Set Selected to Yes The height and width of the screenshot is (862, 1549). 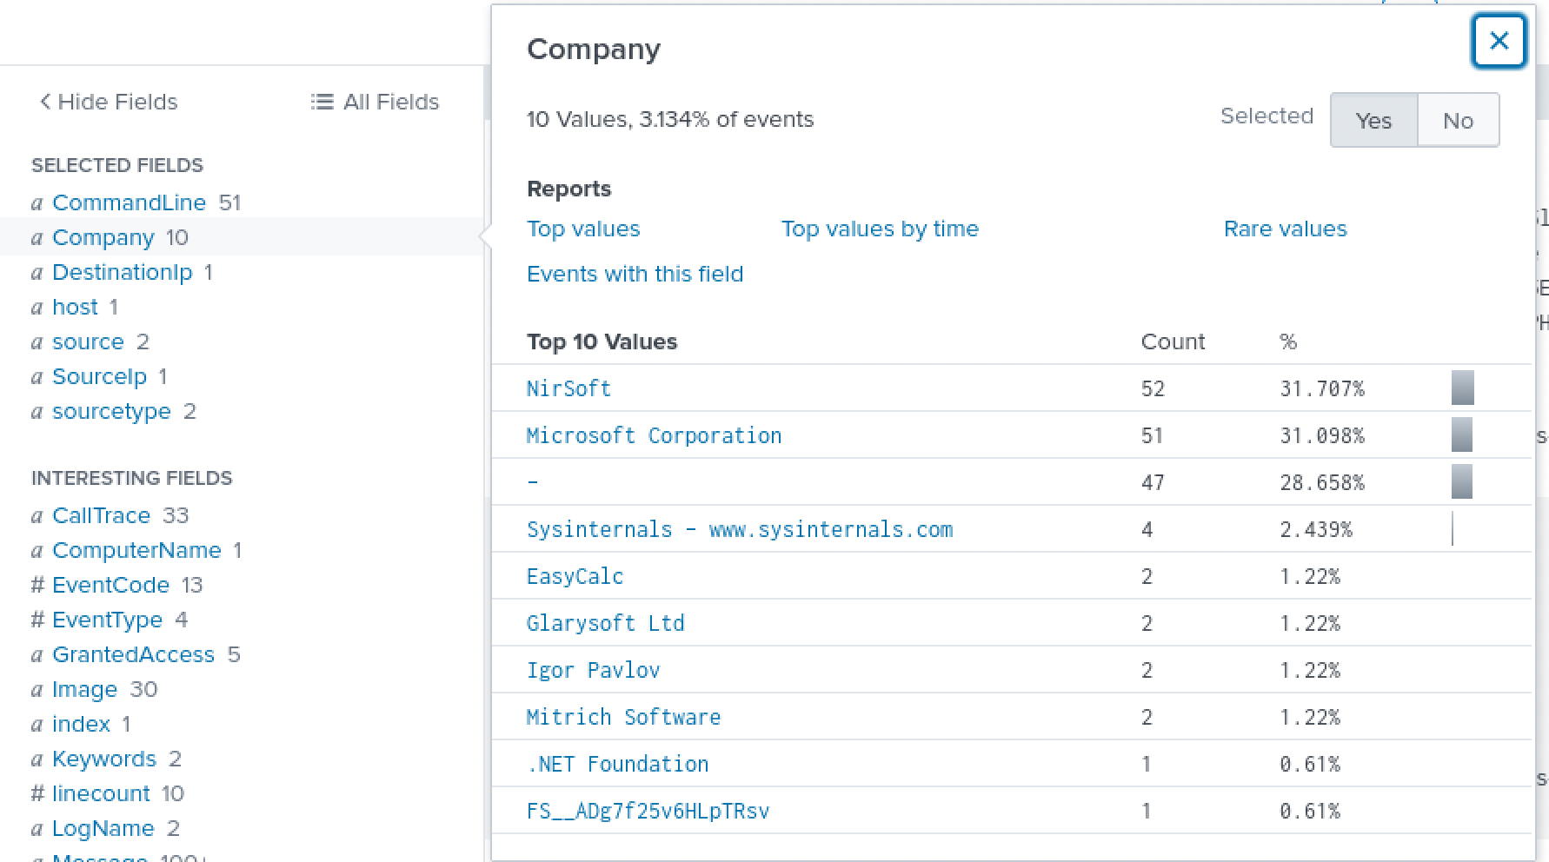(1373, 120)
